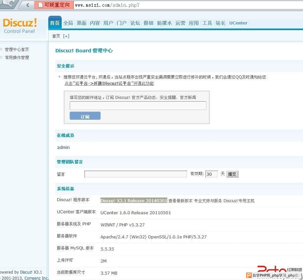Click the MySQL version value 5.5.35

pos(107,249)
